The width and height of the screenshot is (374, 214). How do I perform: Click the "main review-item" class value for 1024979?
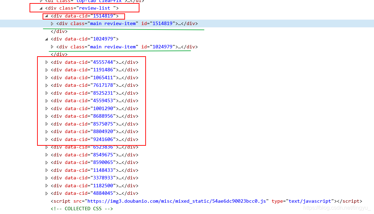[x=113, y=47]
